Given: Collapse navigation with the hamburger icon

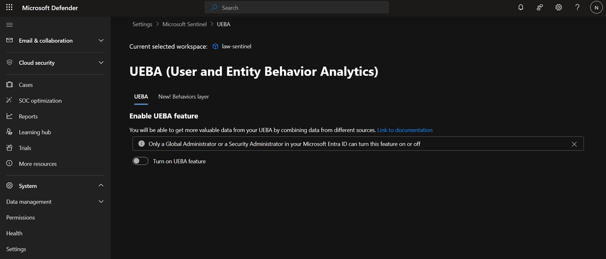Looking at the screenshot, I should [x=9, y=25].
